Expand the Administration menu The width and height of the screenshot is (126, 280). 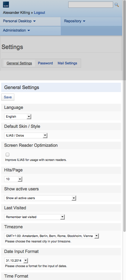pos(16,30)
